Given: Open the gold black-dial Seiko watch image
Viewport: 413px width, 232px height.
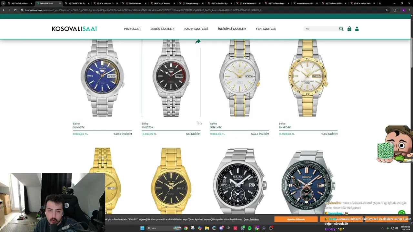Looking at the screenshot, I should click(x=171, y=181).
